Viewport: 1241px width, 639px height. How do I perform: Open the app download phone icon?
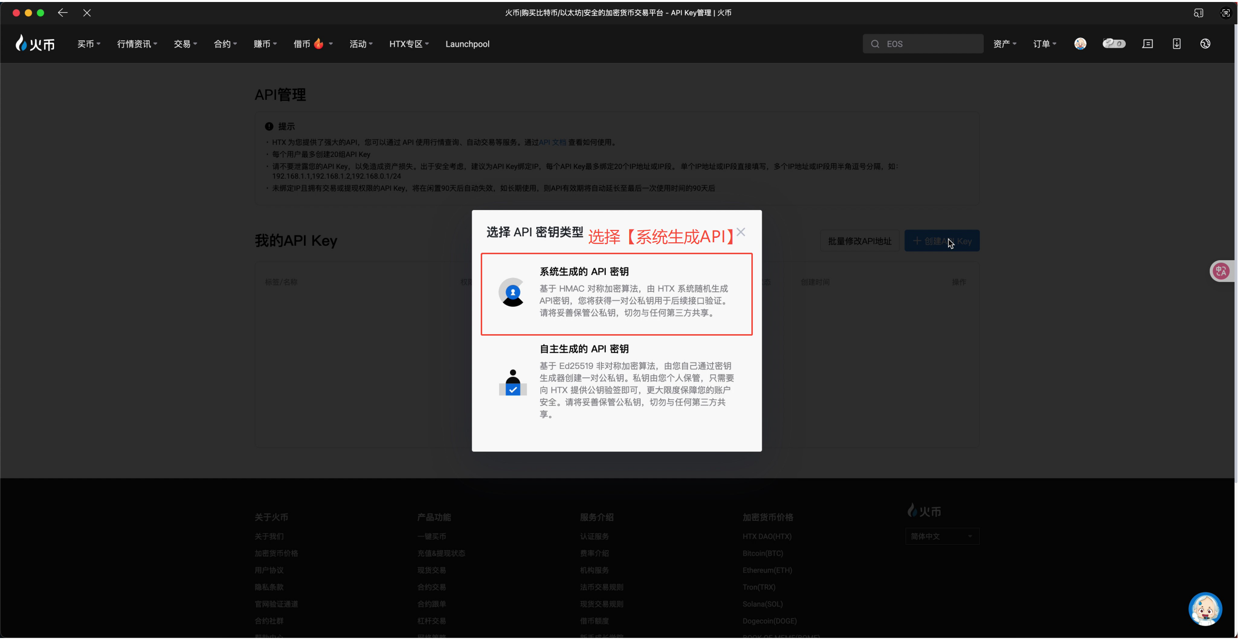(1176, 44)
